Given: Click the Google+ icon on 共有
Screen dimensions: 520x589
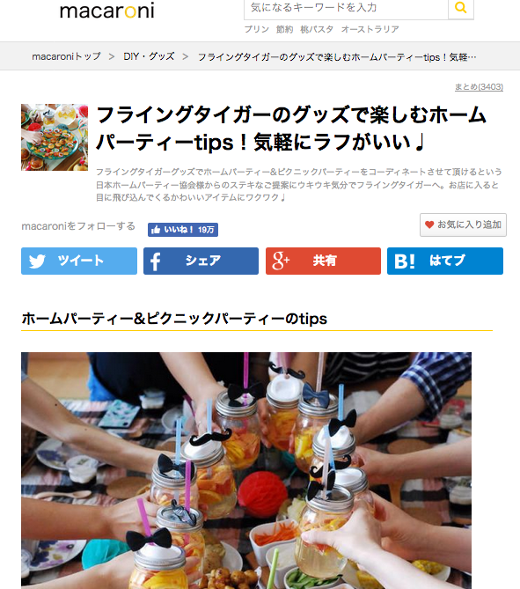Looking at the screenshot, I should (x=281, y=261).
